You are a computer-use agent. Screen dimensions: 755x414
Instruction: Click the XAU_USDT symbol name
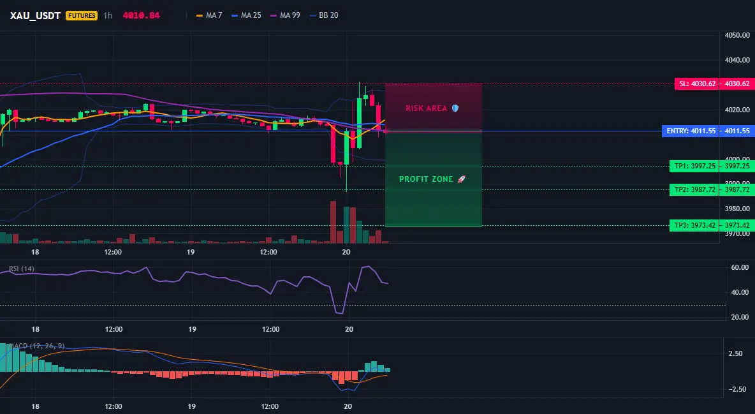pyautogui.click(x=35, y=15)
